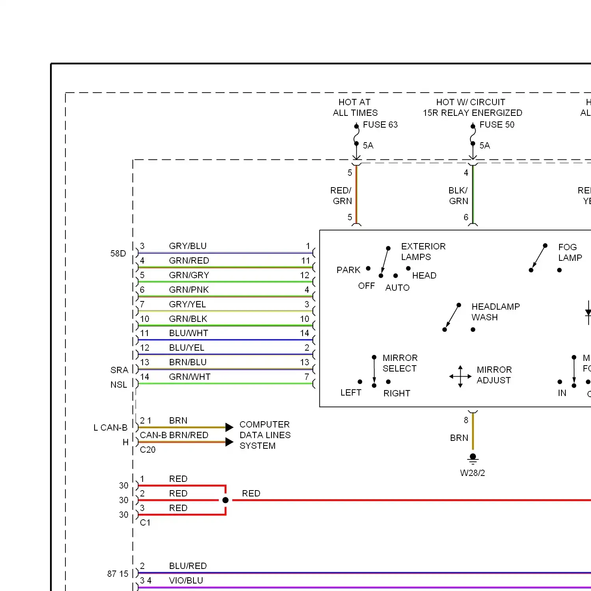Image resolution: width=591 pixels, height=591 pixels.
Task: Click the AUTO position label
Action: click(x=398, y=288)
